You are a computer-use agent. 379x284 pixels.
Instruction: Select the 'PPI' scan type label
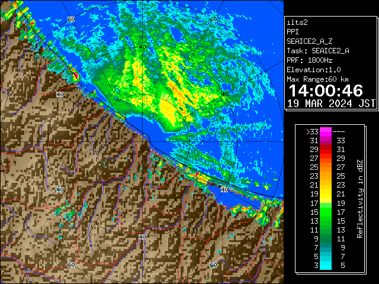point(293,32)
